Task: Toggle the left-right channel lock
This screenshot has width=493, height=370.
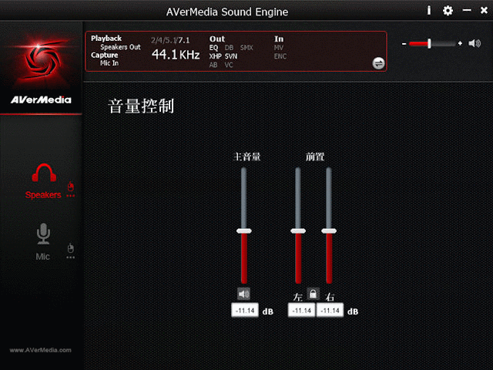Action: pos(313,294)
